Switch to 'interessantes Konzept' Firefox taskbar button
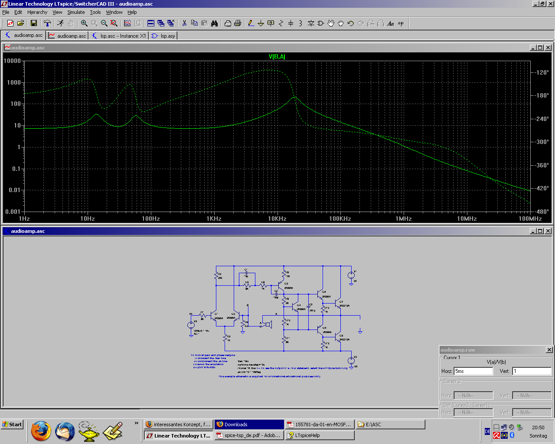This screenshot has height=444, width=555. click(178, 424)
